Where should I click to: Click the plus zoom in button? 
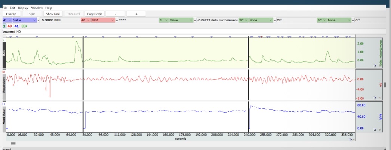[136, 14]
